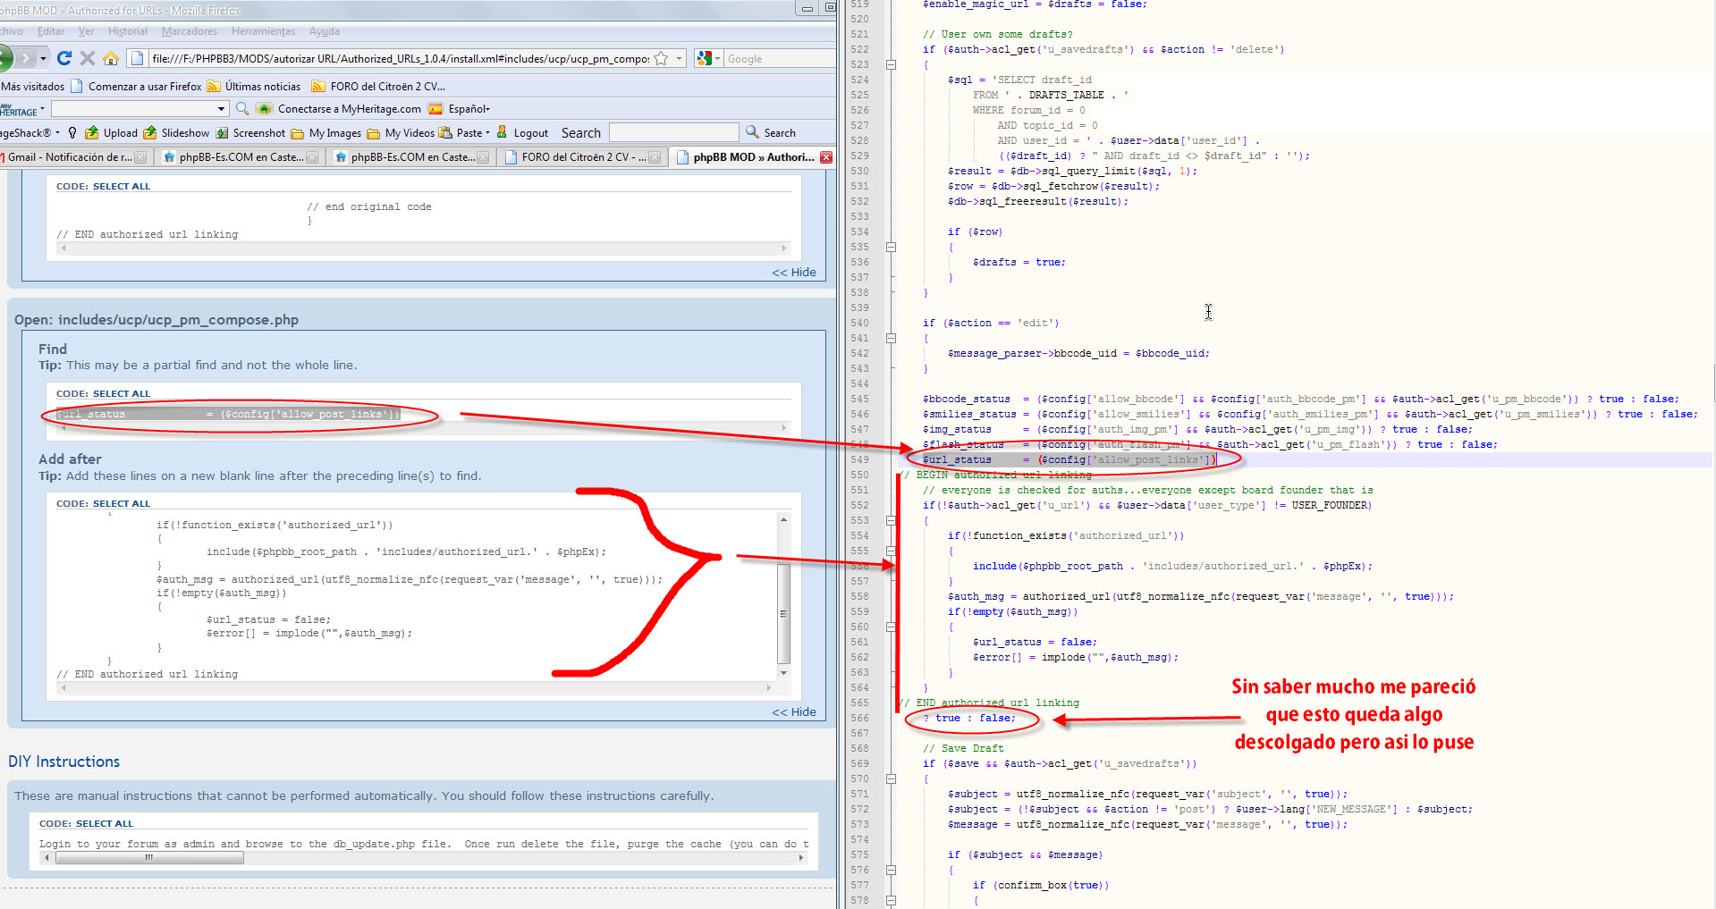
Task: Reload the page with the refresh icon
Action: point(63,58)
